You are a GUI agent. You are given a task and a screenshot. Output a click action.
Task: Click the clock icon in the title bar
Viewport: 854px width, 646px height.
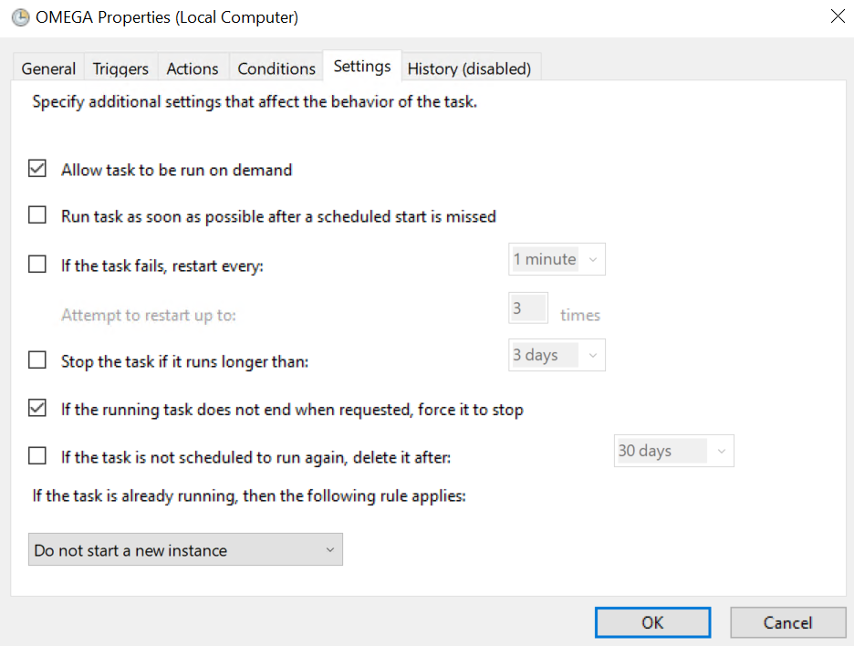(x=20, y=17)
